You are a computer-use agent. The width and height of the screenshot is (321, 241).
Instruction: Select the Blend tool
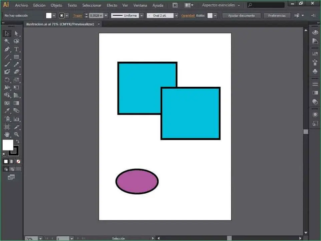16,111
